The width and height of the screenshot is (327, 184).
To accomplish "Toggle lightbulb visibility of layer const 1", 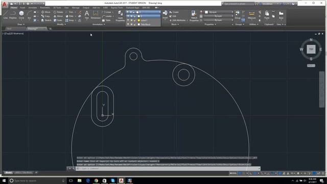I will click(128, 20).
